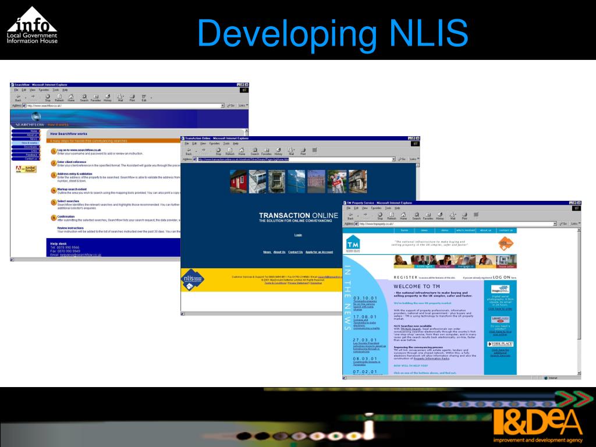This screenshot has width=596, height=447.
Task: Open address bar dropdown in Searchflow window
Action: [x=223, y=105]
